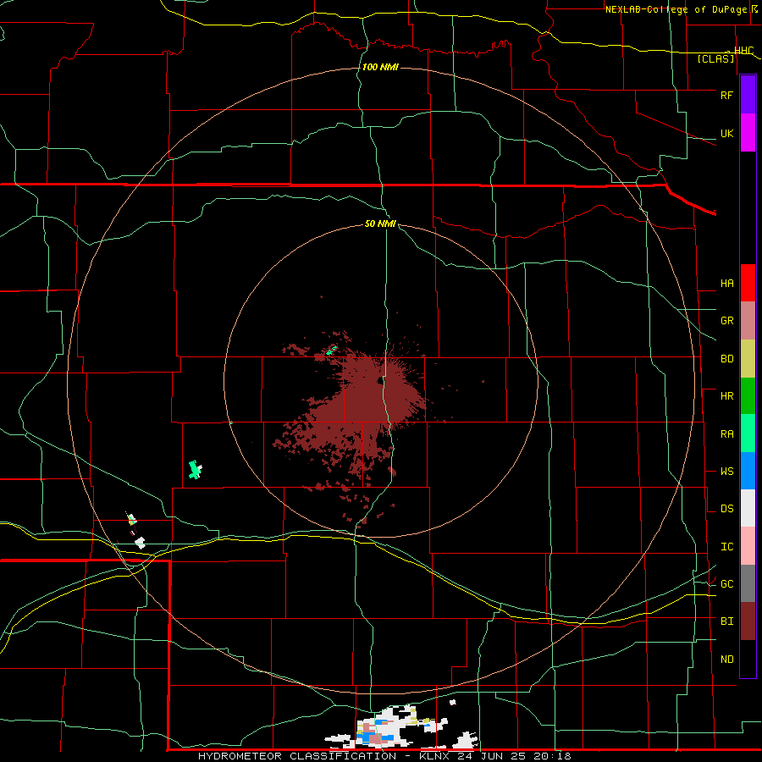Click the 'DS' legend label
This screenshot has width=762, height=762.
point(726,509)
